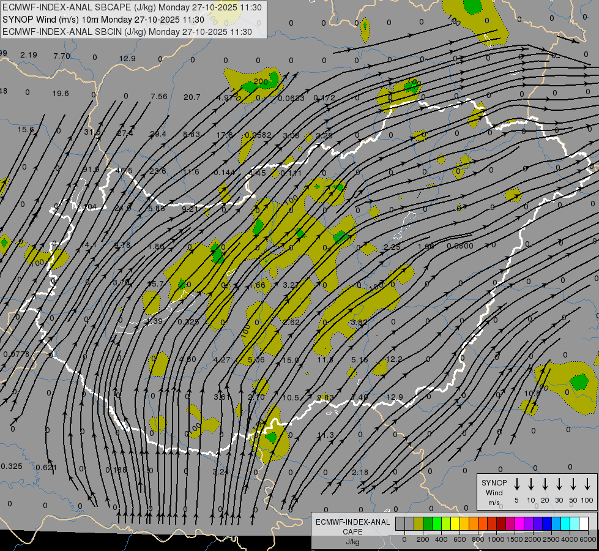This screenshot has height=551, width=599.
Task: Click the map value 10.5
Action: tap(291, 398)
